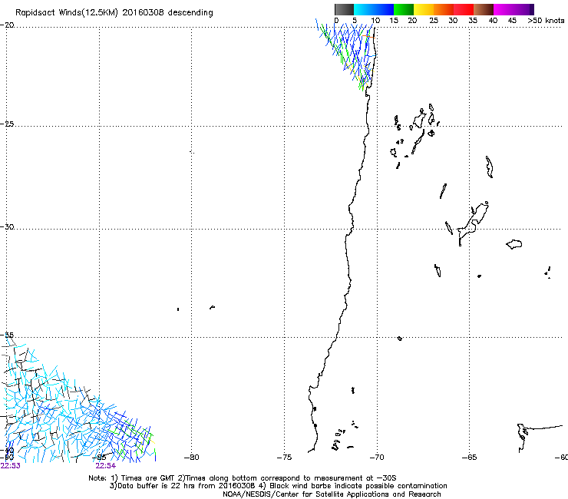
Task: Select the gray 0-5 knots legend swatch
Action: pyautogui.click(x=344, y=9)
